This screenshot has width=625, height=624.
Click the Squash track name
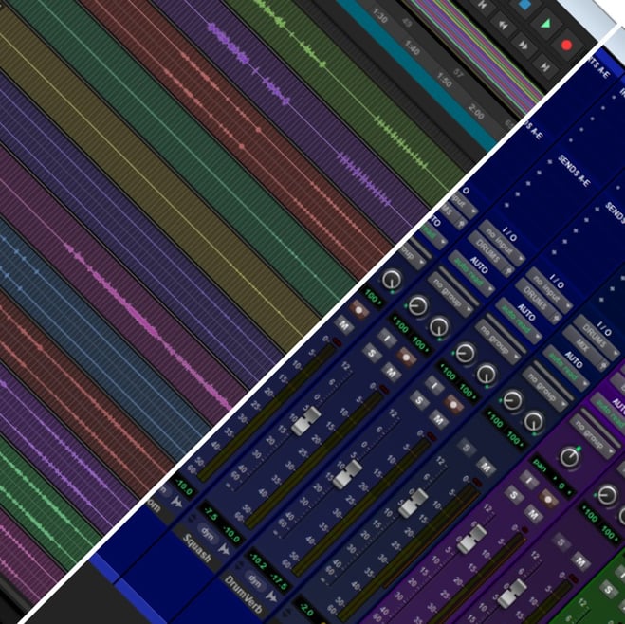(x=196, y=548)
